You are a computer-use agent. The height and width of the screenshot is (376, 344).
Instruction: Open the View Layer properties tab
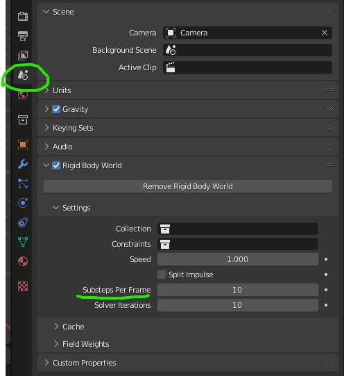click(23, 56)
